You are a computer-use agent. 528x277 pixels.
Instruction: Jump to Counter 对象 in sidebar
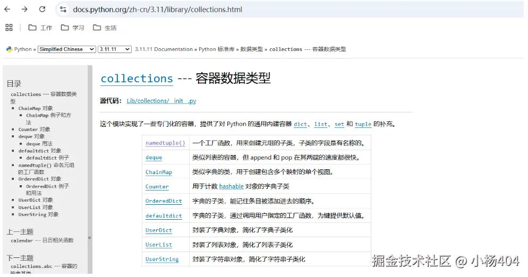point(35,129)
